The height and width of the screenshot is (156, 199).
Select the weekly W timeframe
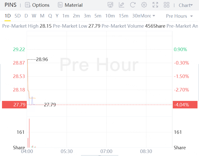coord(34,16)
